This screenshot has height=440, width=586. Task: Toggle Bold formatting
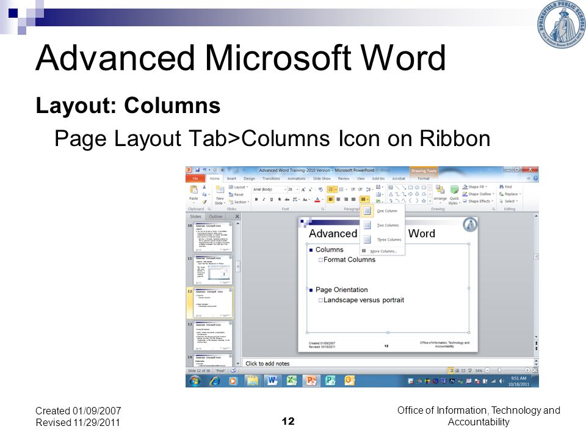pos(256,199)
